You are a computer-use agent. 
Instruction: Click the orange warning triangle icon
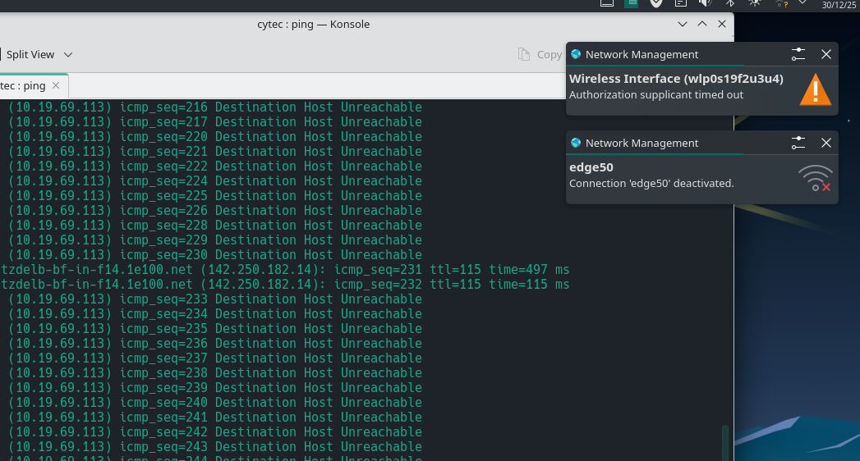[x=815, y=89]
